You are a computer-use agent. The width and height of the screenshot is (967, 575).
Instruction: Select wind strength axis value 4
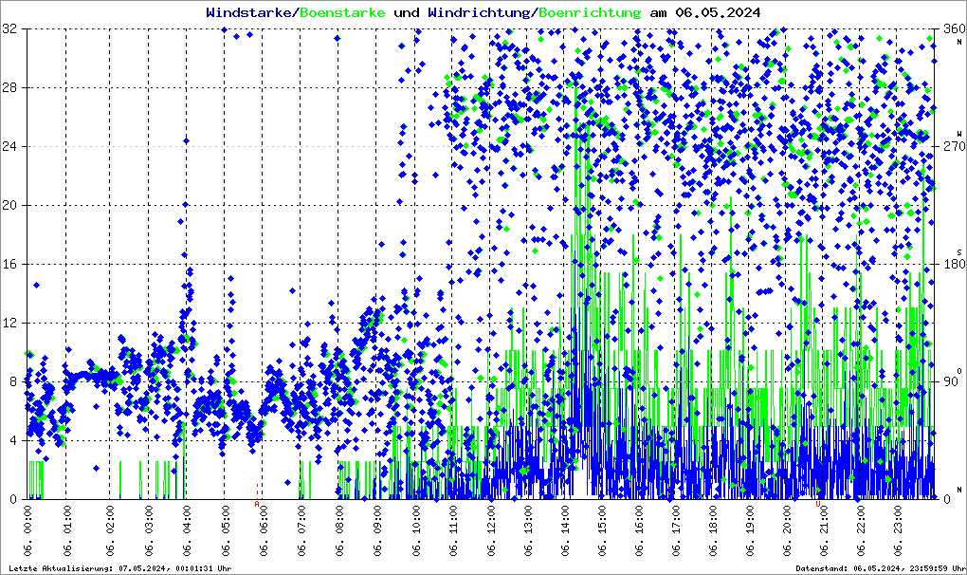13,440
